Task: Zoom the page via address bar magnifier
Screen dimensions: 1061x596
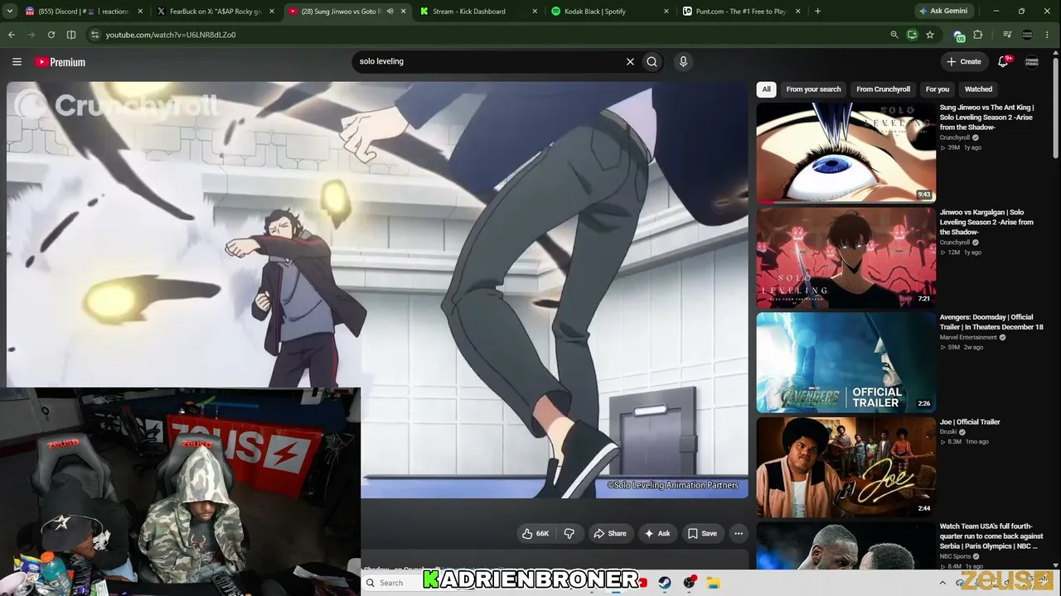Action: tap(894, 35)
